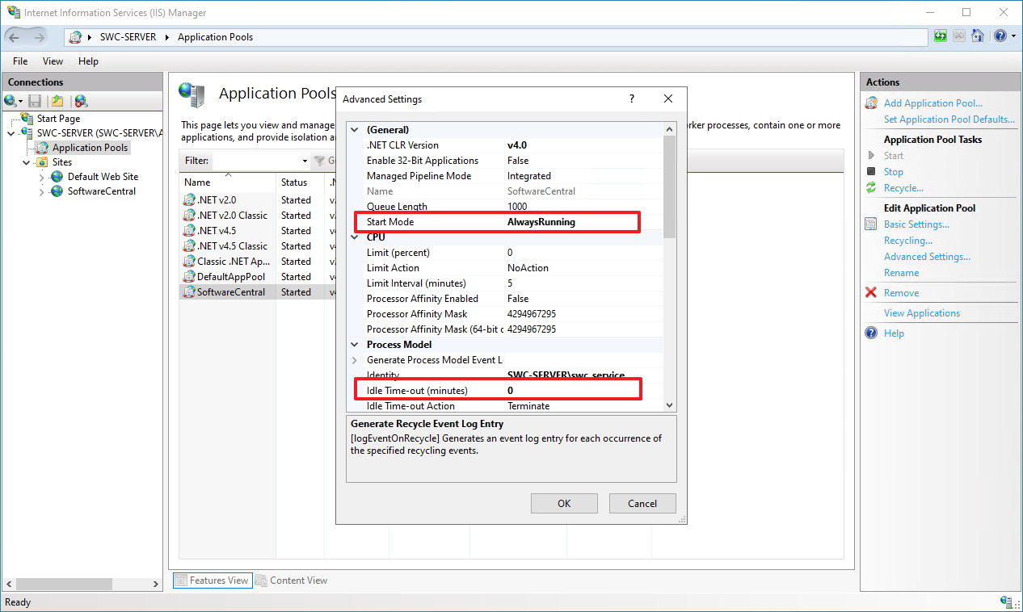1023x612 pixels.
Task: Click the red X Remove icon
Action: click(x=871, y=293)
